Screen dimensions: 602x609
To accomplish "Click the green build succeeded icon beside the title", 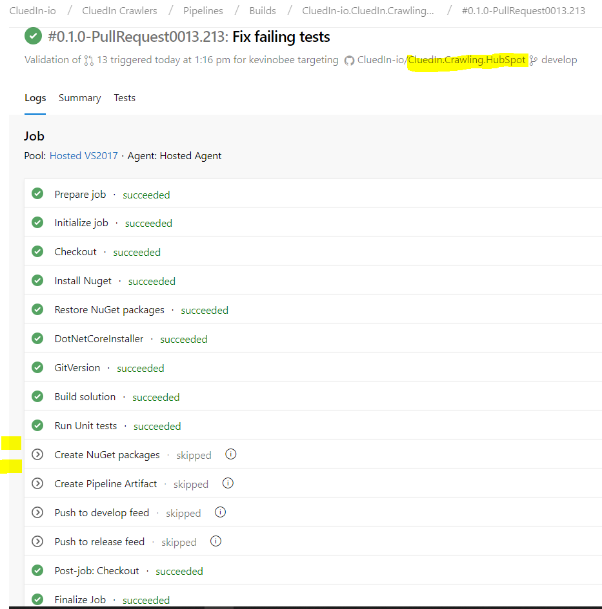I will 33,36.
